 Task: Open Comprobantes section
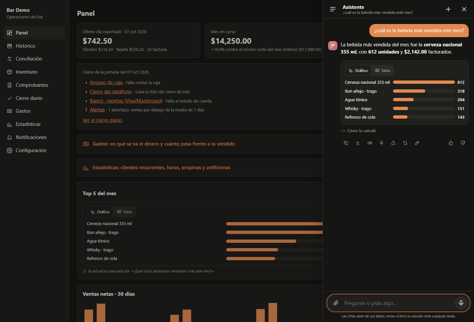point(34,85)
